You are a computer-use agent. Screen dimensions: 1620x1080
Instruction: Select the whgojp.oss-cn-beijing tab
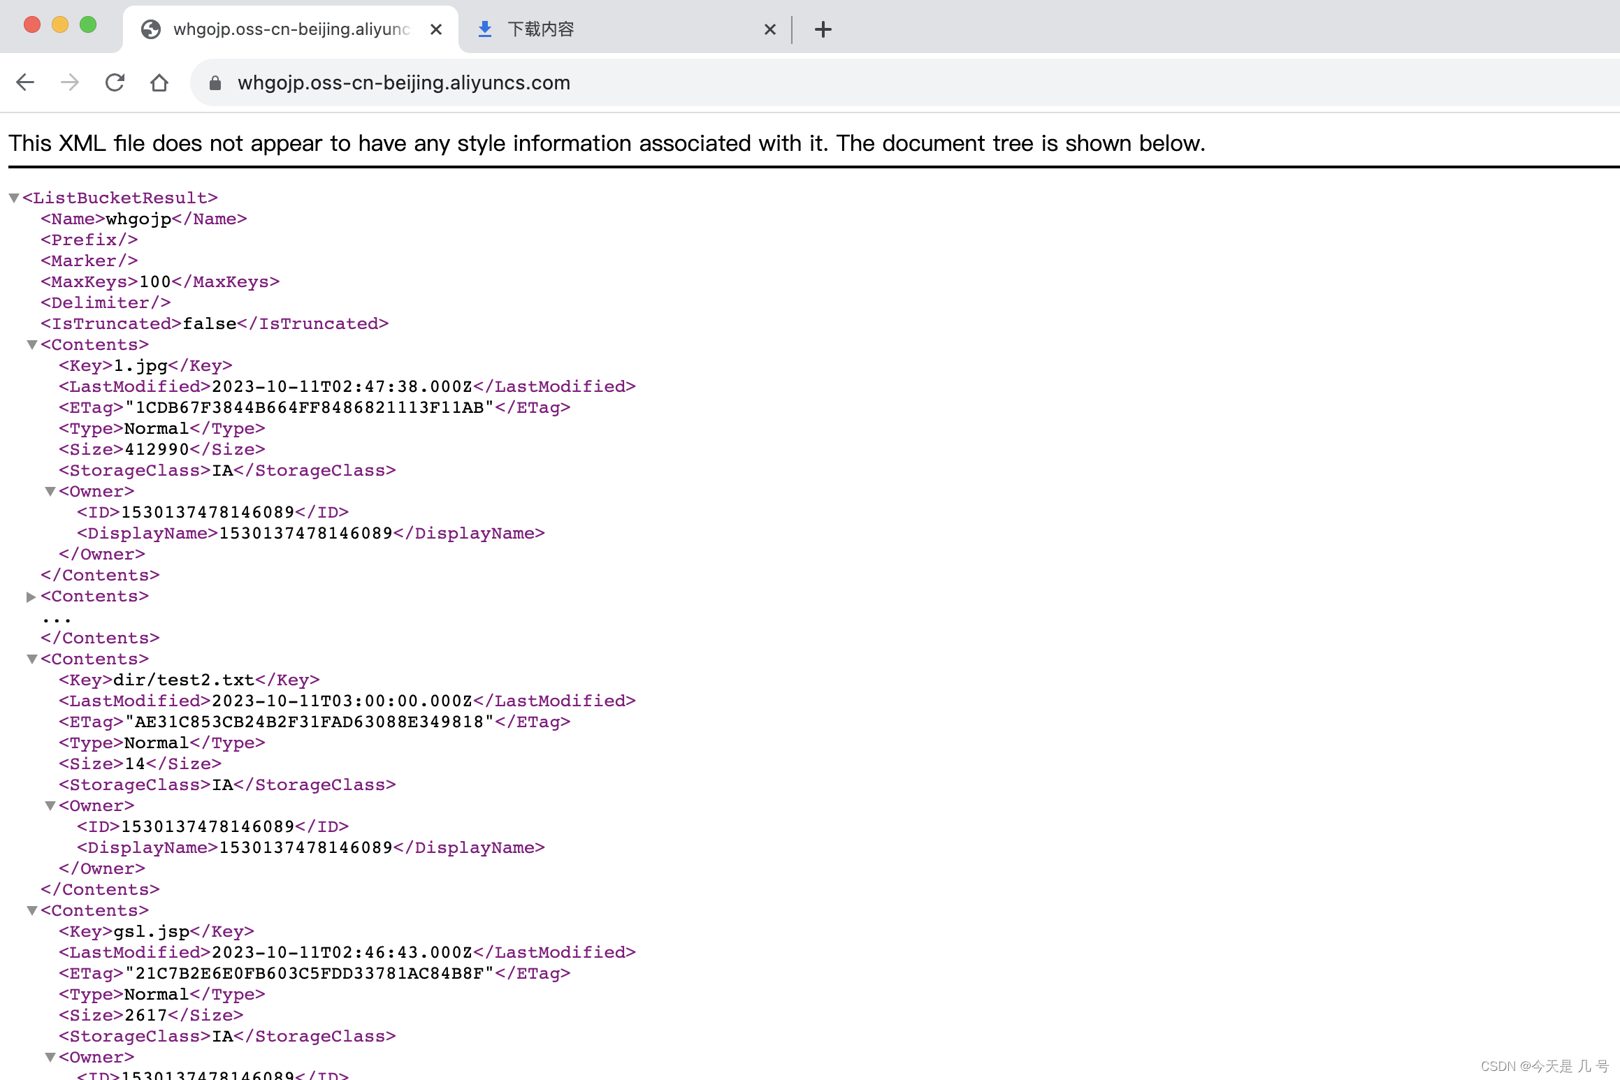[291, 29]
